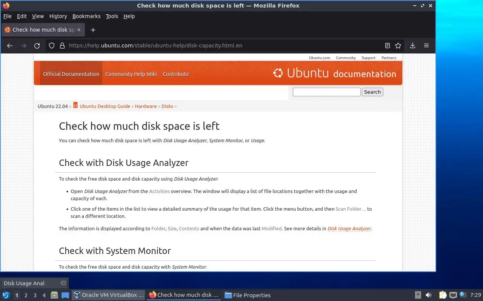Open the Help menu
Screen dimensions: 483x301
click(129, 16)
